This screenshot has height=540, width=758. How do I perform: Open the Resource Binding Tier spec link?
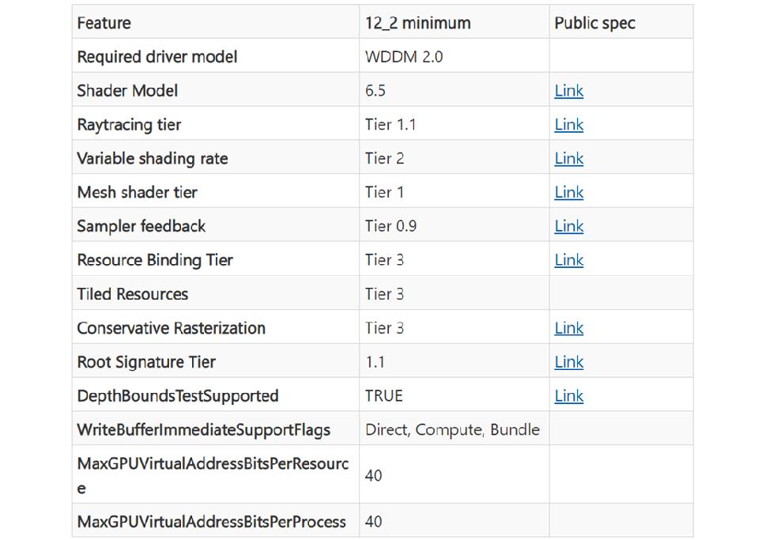pos(568,261)
